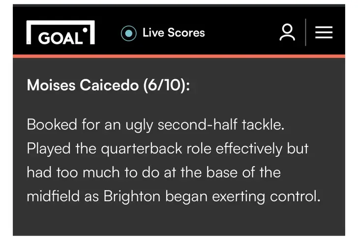358x240 pixels.
Task: Open the user profile account icon
Action: [x=287, y=33]
